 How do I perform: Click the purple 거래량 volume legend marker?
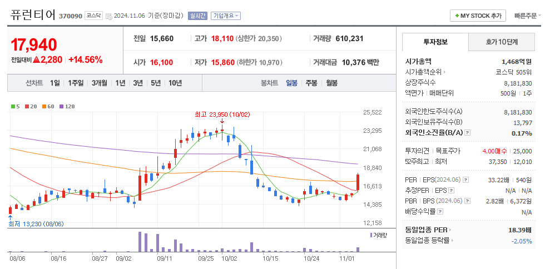pyautogui.click(x=371, y=235)
